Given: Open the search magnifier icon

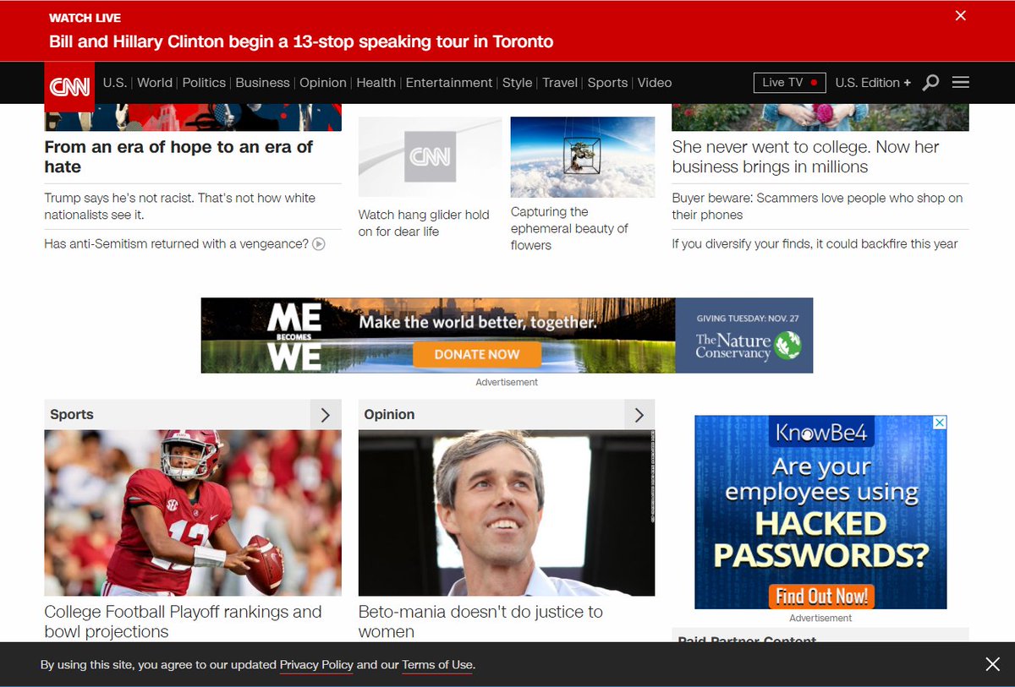Looking at the screenshot, I should [x=930, y=83].
